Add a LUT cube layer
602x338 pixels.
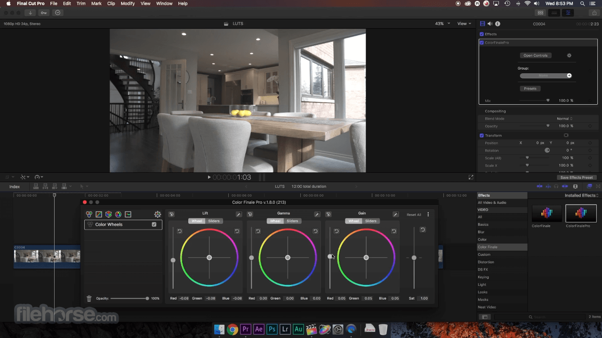click(x=108, y=214)
